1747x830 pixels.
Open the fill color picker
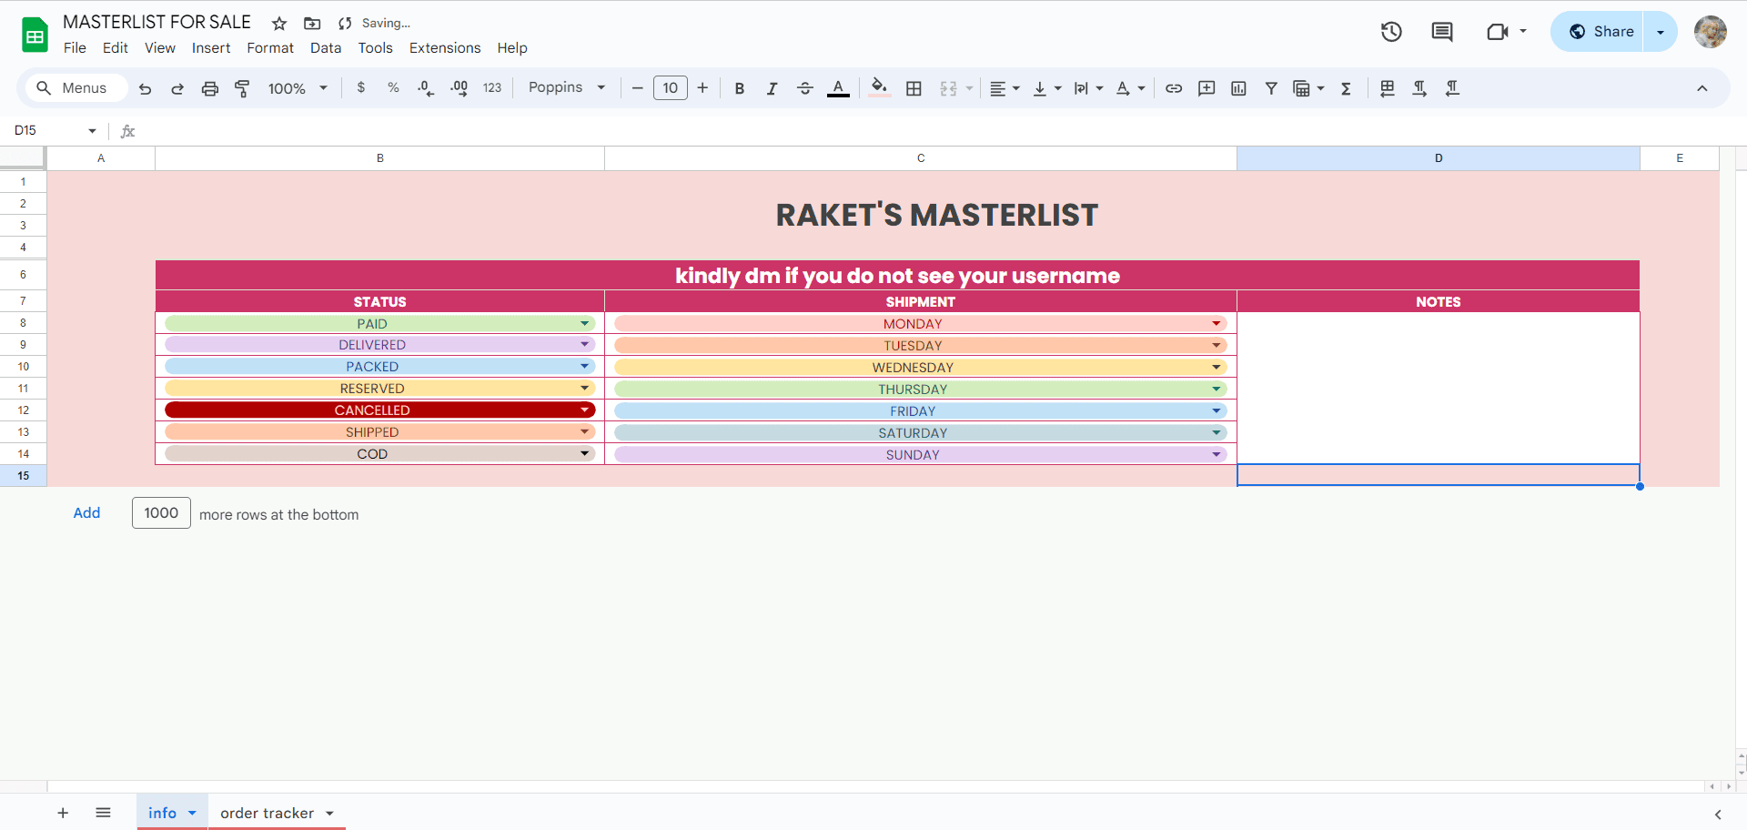click(x=879, y=88)
